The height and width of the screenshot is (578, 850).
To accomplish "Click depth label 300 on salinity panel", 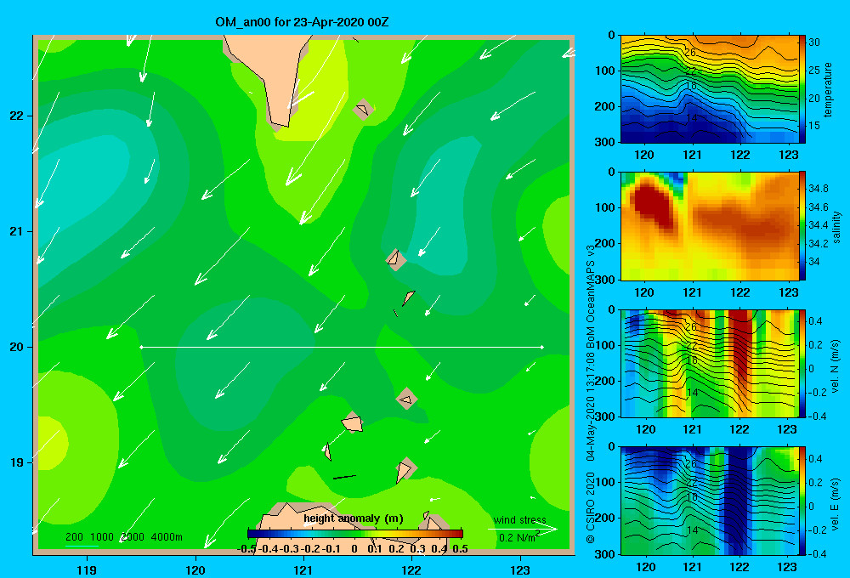I will pos(604,280).
